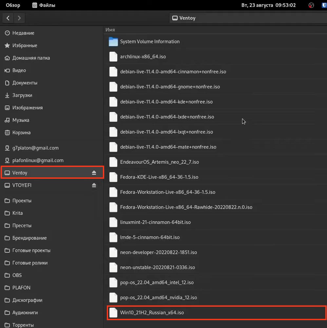
Task: Click the Ventoy path bar button
Action: (x=184, y=18)
